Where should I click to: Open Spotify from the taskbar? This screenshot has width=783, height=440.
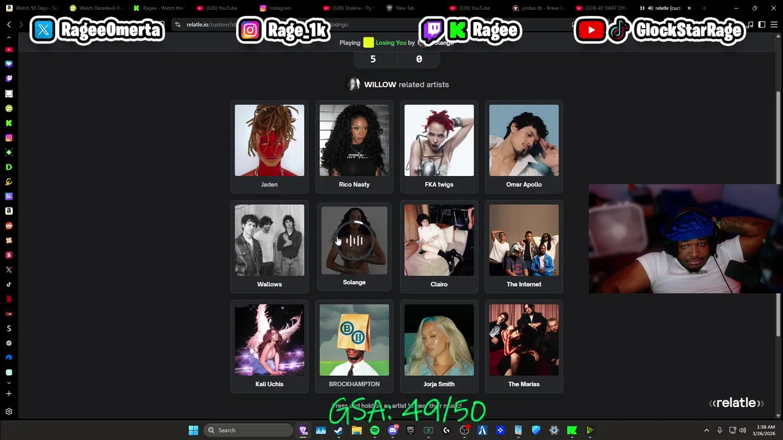(x=374, y=430)
